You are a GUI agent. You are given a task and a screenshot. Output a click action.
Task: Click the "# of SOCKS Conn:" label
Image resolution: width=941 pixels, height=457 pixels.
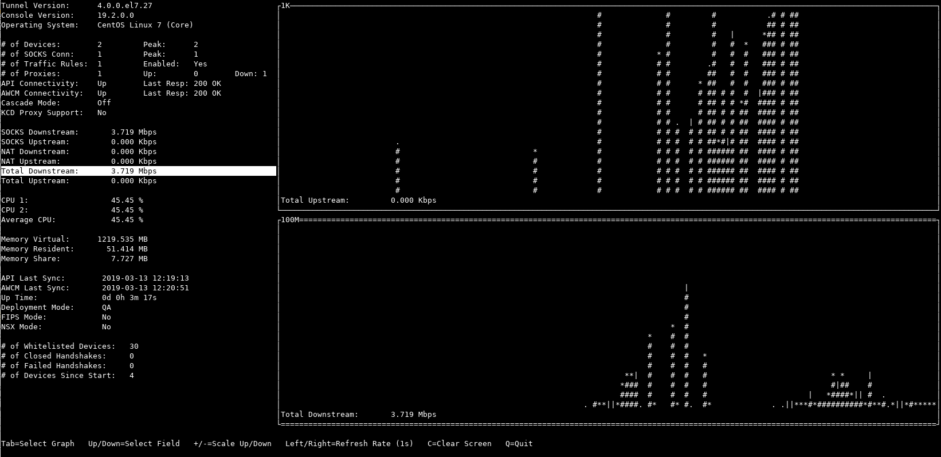38,54
